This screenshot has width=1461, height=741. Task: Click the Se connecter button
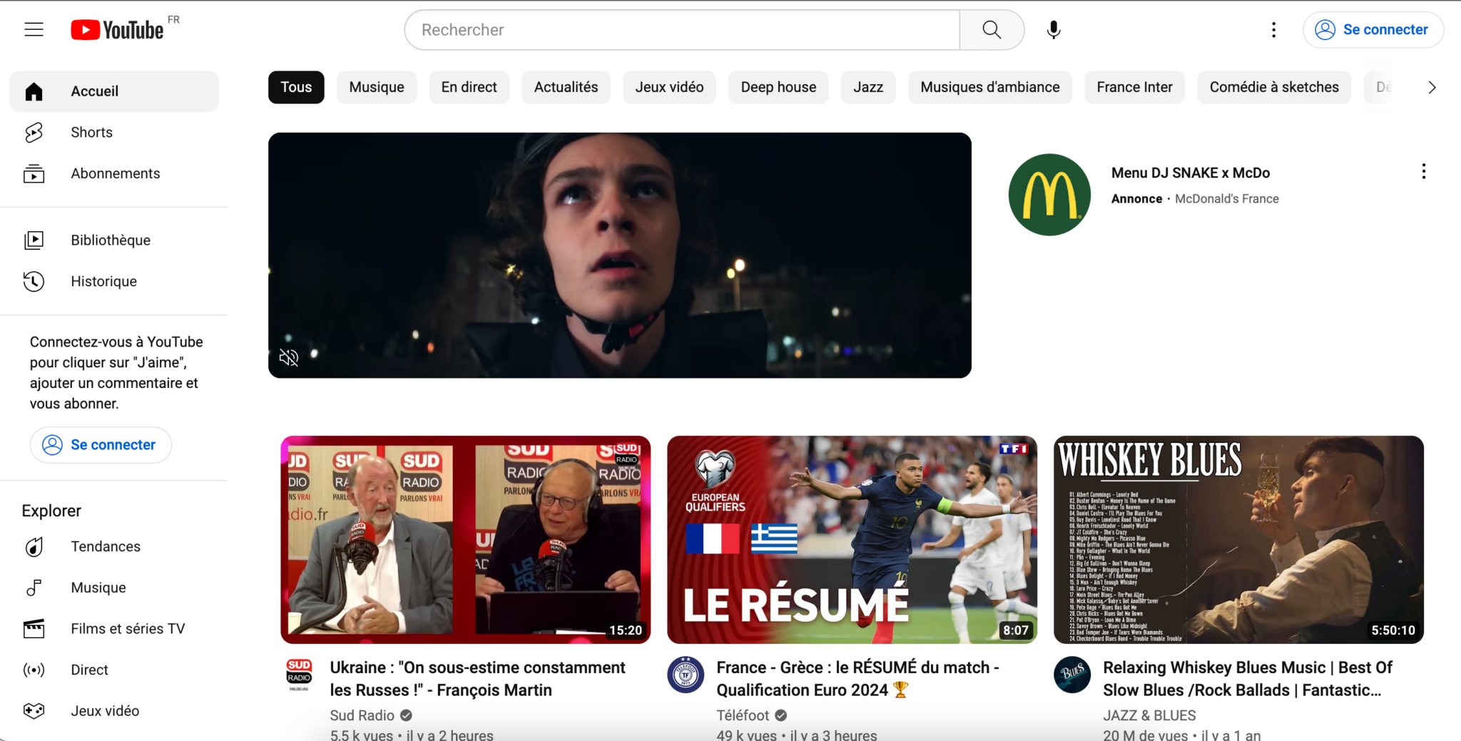click(1372, 29)
